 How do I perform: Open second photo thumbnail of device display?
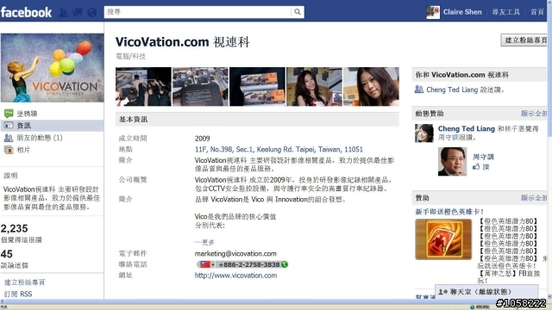[200, 87]
